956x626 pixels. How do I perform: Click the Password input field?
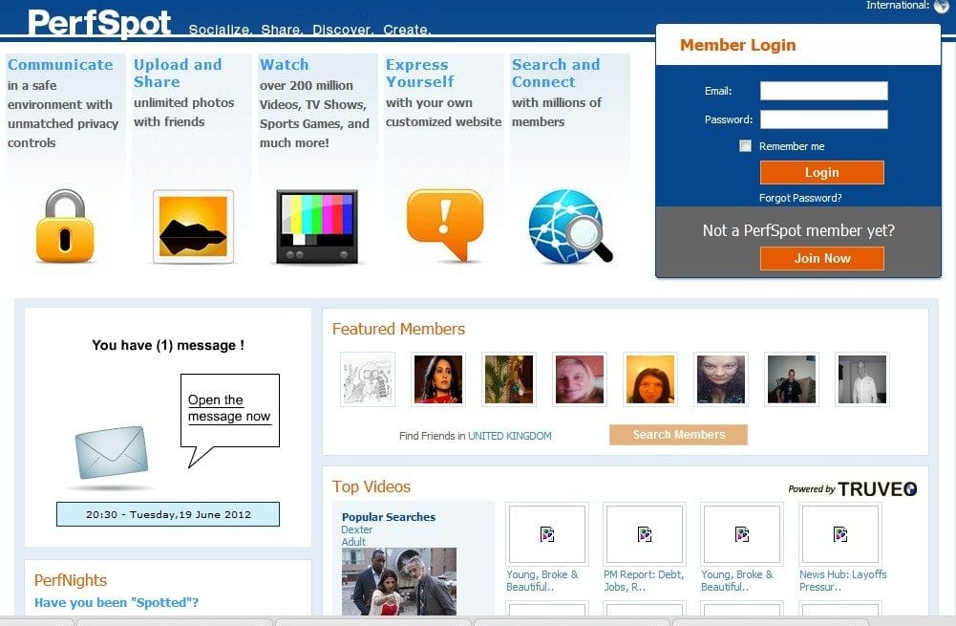pyautogui.click(x=823, y=119)
